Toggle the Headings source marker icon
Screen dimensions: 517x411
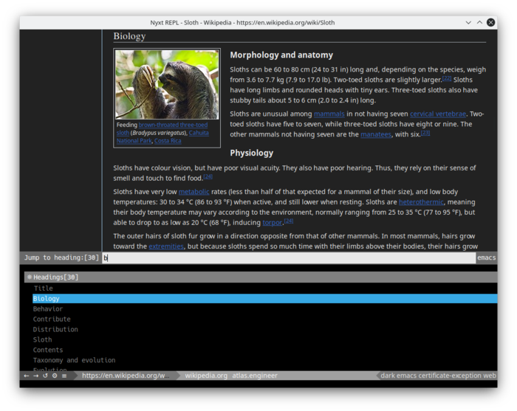30,277
